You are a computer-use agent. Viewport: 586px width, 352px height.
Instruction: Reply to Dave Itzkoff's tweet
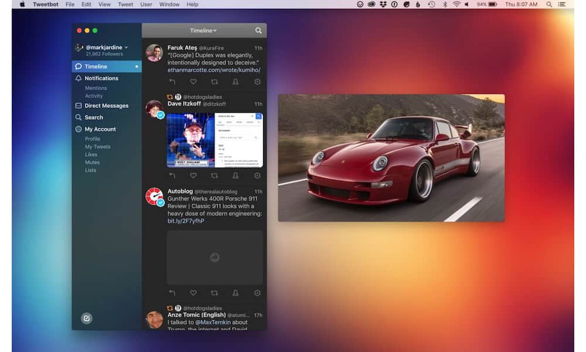[172, 175]
